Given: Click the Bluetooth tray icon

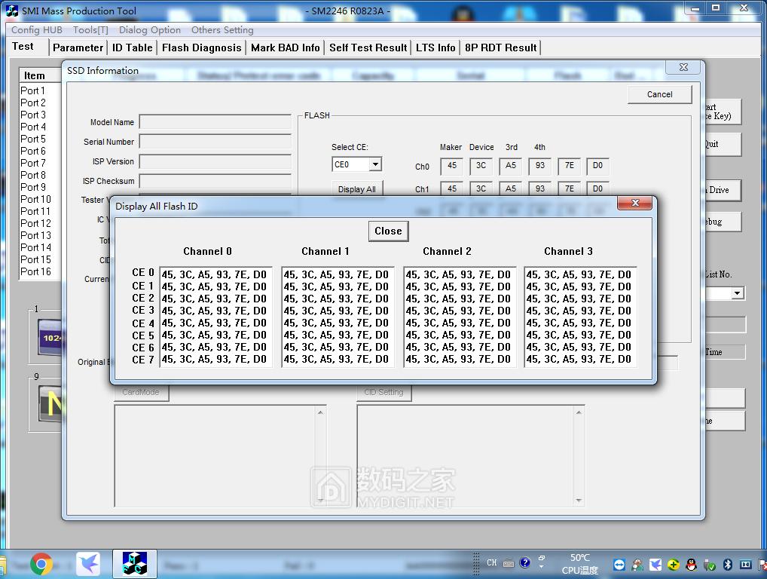Looking at the screenshot, I should pyautogui.click(x=728, y=564).
